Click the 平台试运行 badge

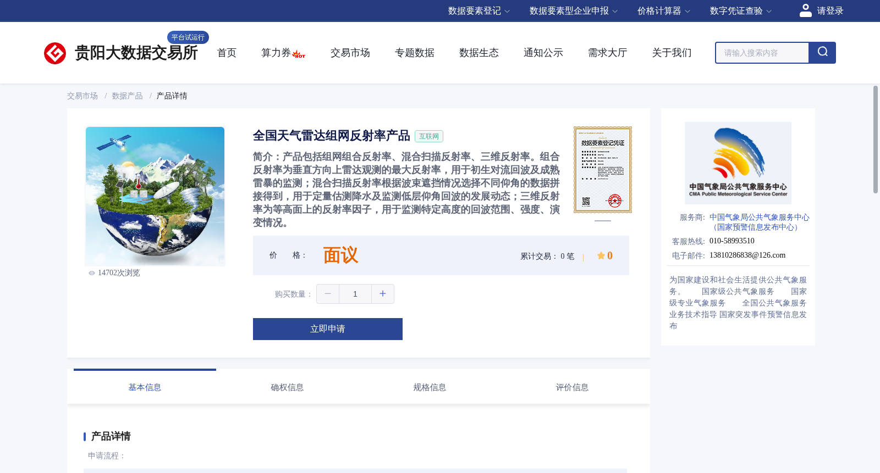pos(188,37)
